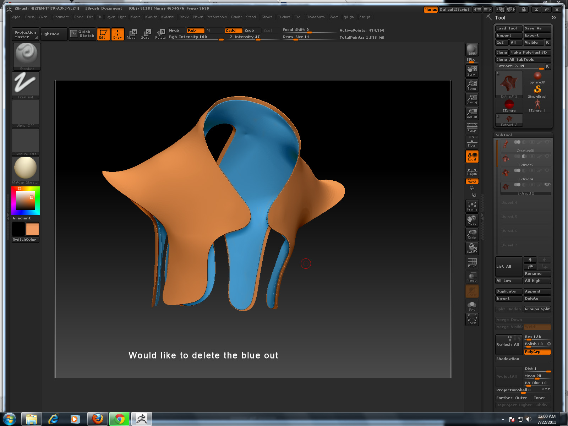Open the Brush menu
Screen dimensions: 568x426
click(x=30, y=17)
